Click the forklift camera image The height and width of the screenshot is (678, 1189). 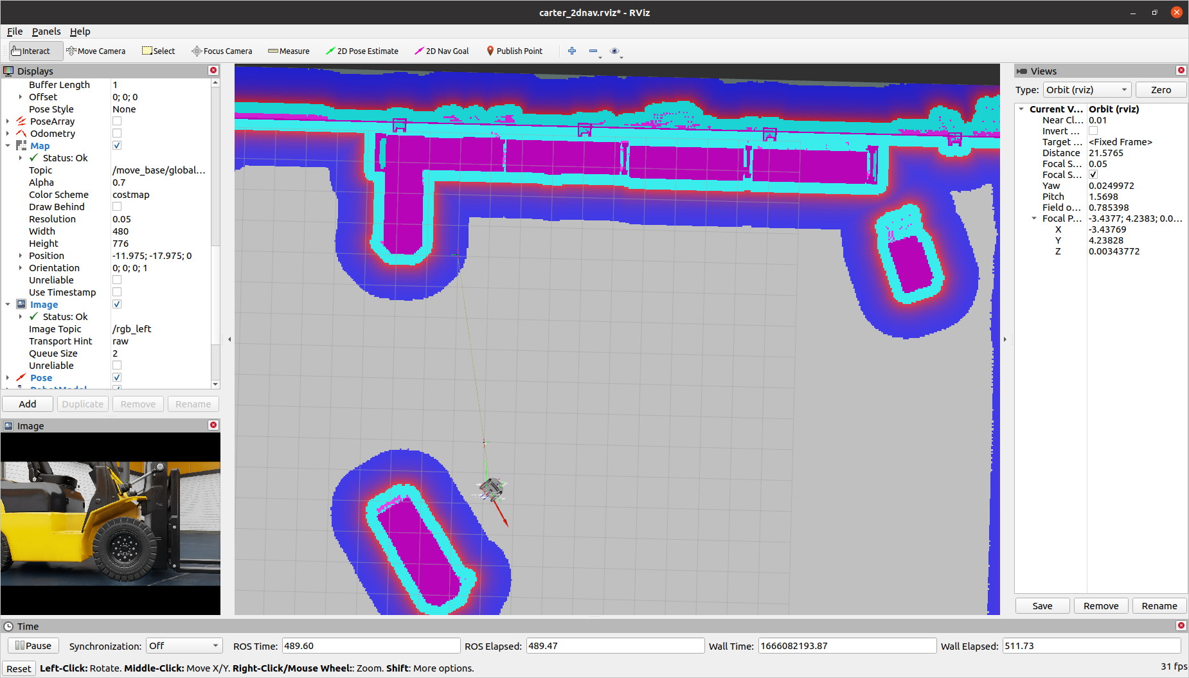[111, 523]
